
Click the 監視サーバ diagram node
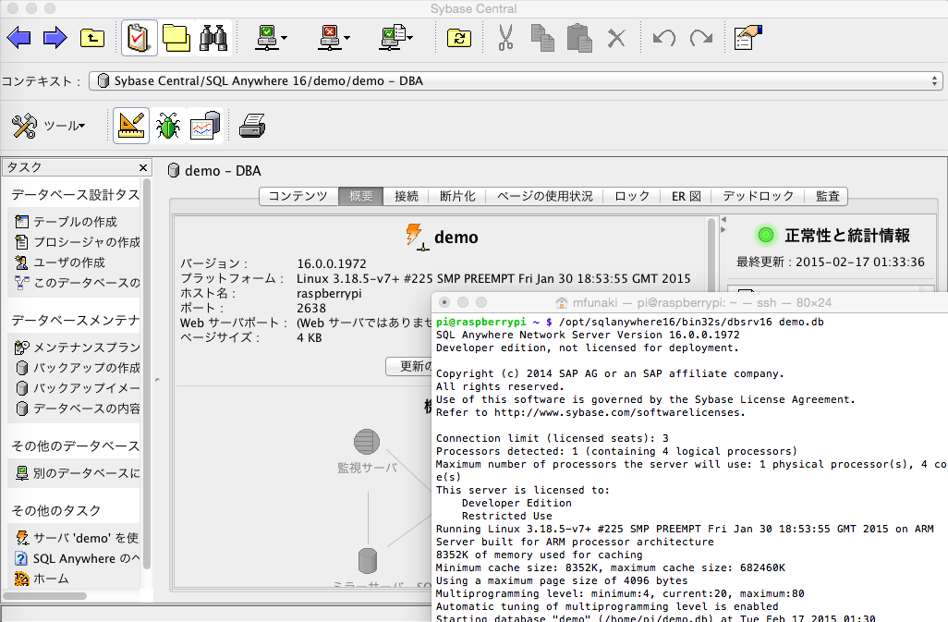coord(367,451)
